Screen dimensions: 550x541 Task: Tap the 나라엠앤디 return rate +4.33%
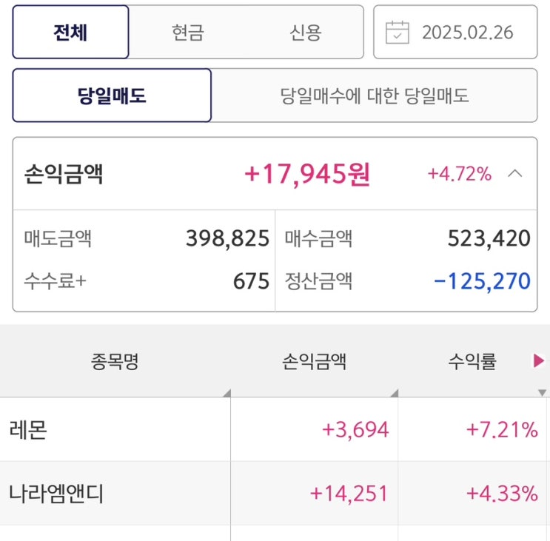[x=501, y=494]
